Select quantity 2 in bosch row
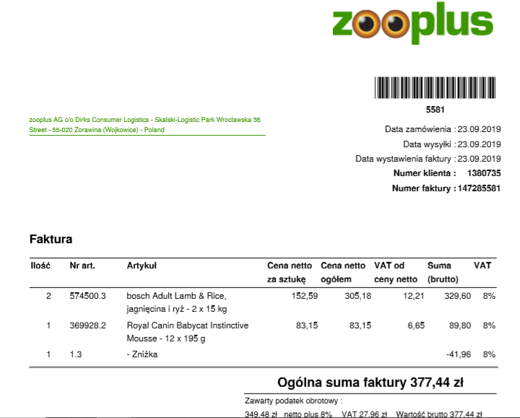 49,296
